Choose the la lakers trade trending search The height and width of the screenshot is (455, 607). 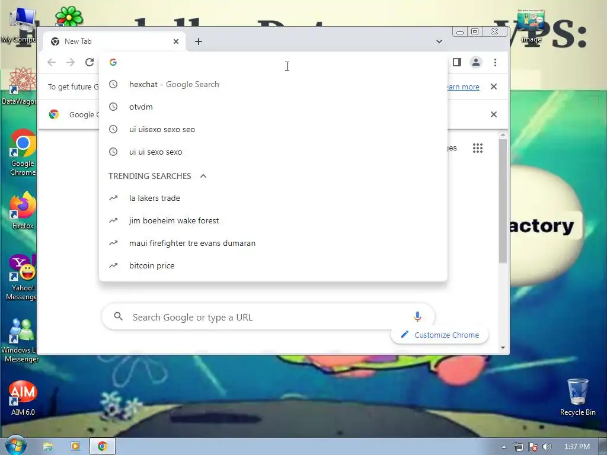pyautogui.click(x=273, y=198)
